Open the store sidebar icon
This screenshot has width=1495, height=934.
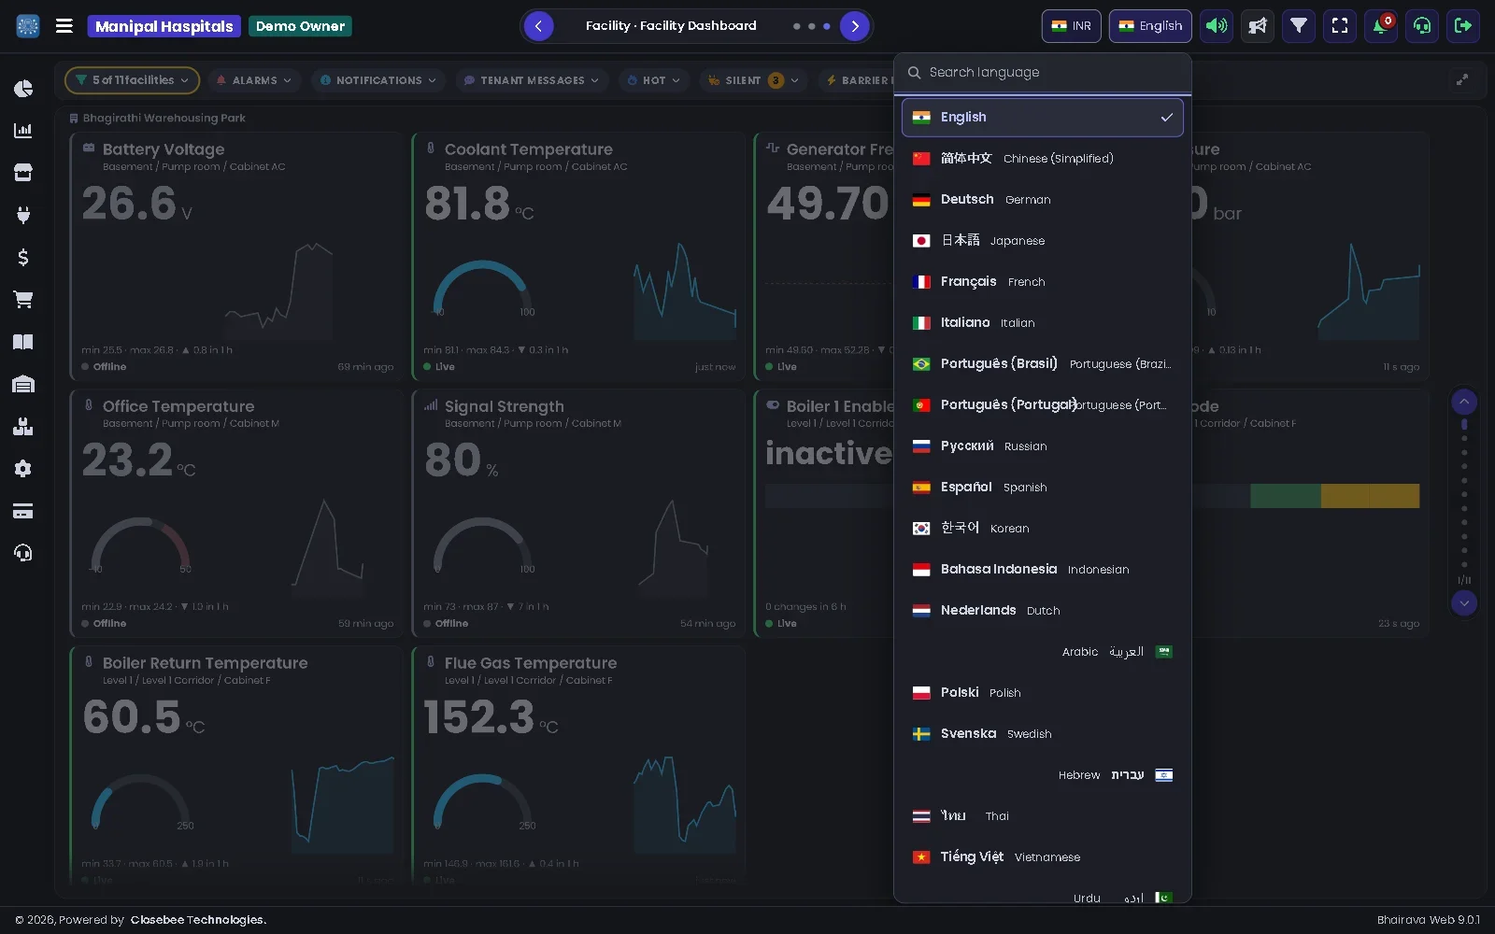[x=23, y=173]
